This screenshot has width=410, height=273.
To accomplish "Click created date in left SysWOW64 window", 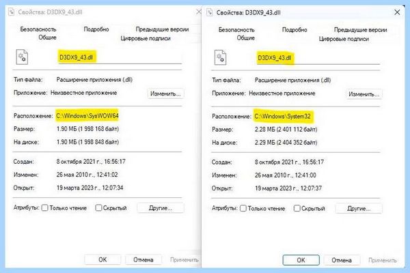I will pyautogui.click(x=91, y=162).
